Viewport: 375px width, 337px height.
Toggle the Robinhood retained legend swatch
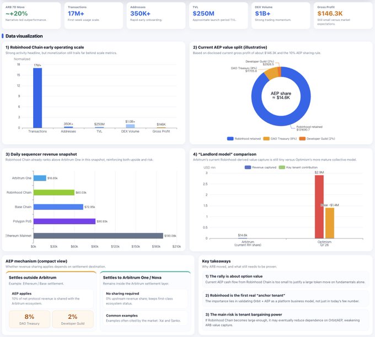pos(230,139)
